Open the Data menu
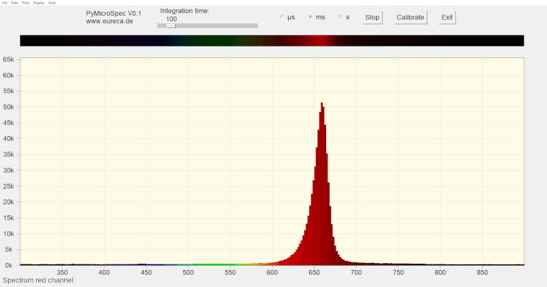The image size is (547, 287). 14,3
